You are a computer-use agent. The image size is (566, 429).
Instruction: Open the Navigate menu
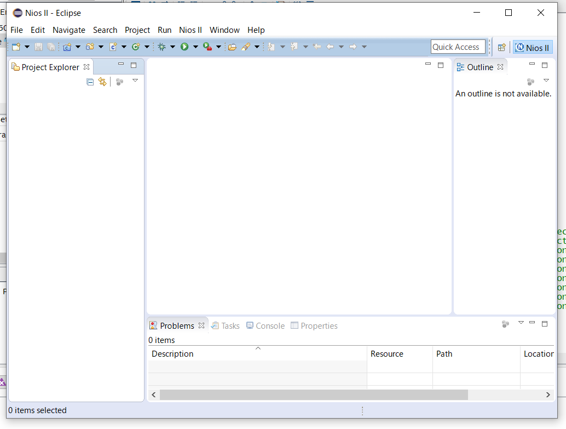pyautogui.click(x=69, y=30)
